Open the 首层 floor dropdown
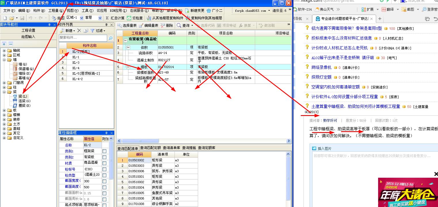This screenshot has height=207, width=438. pyautogui.click(x=100, y=18)
